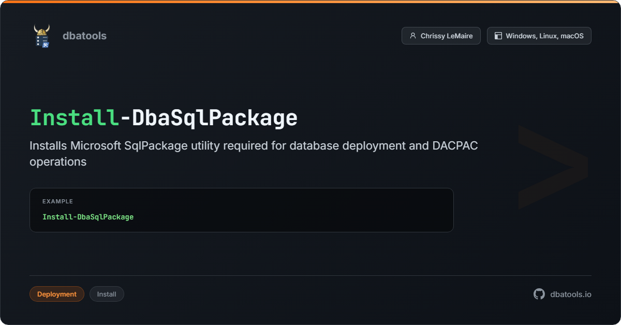This screenshot has height=325, width=621.
Task: Click the word DACPAC in the description
Action: point(454,145)
